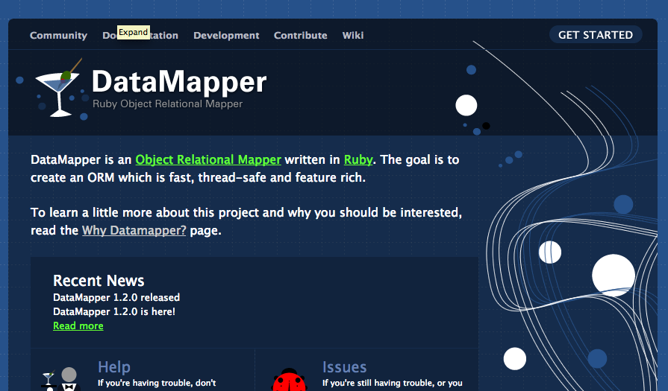Click the martini glass DataMapper logo
The image size is (668, 391).
point(59,88)
